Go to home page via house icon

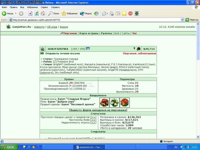pyautogui.click(x=43, y=13)
